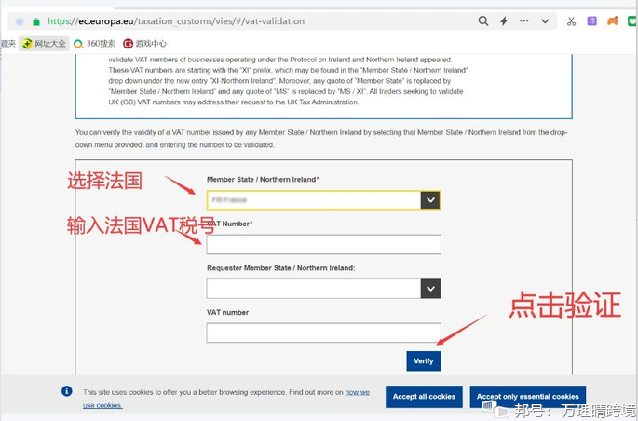Click the Verify button
Image resolution: width=638 pixels, height=421 pixels.
[x=424, y=360]
